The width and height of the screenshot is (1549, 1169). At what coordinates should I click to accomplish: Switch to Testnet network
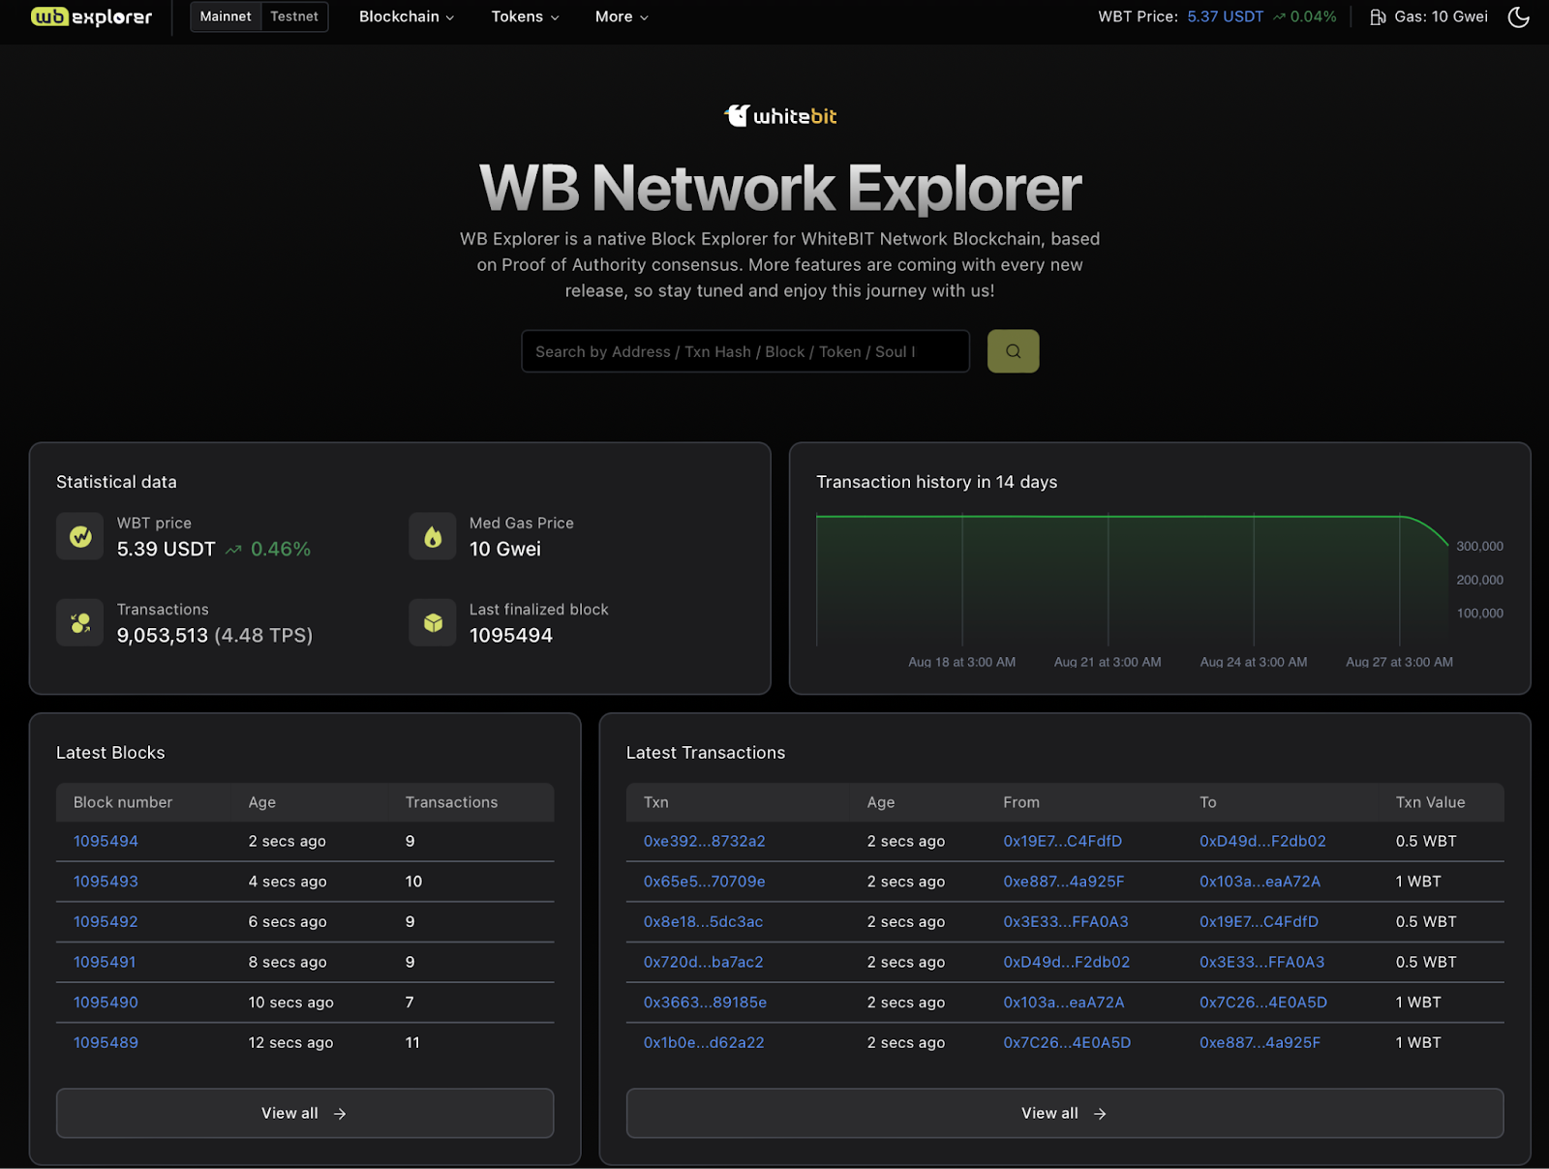pyautogui.click(x=294, y=16)
